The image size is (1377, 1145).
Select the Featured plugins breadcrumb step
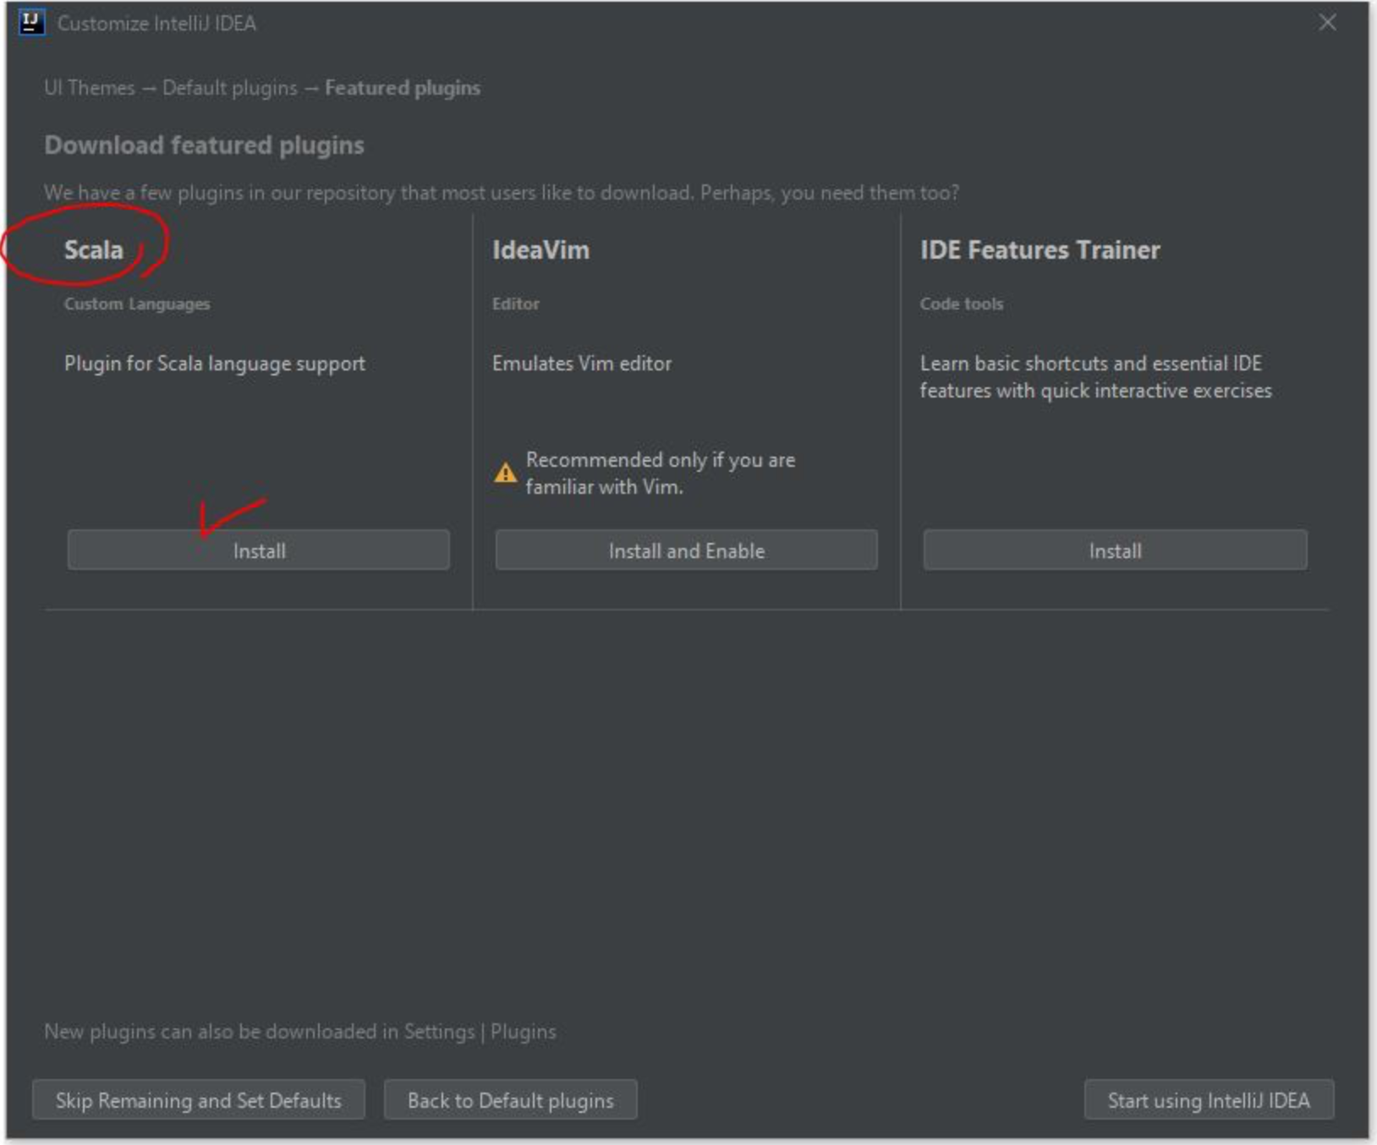(x=403, y=88)
